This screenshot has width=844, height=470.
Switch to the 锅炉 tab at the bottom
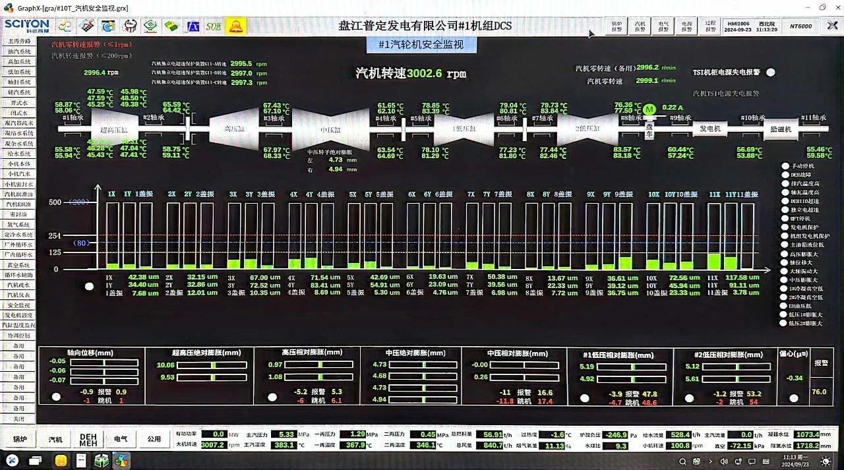click(x=18, y=438)
